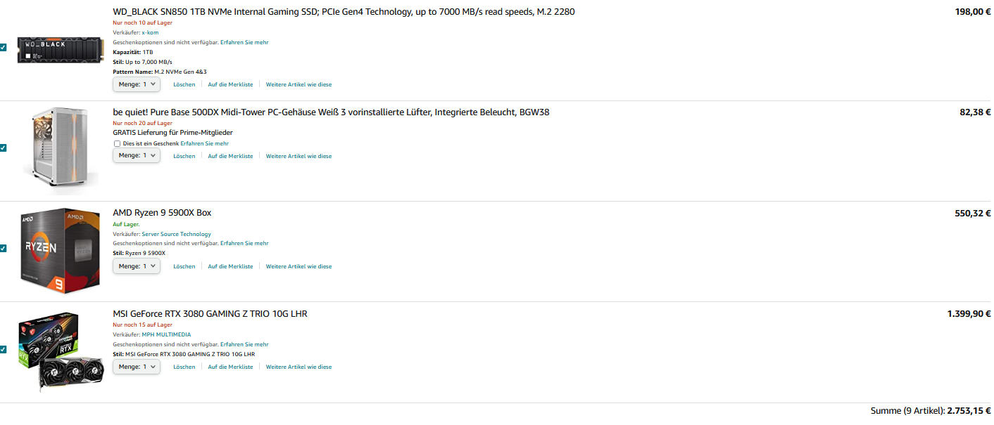Move AMD Ryzen 9 'Auf die Merkliste'
The image size is (994, 425).
[230, 266]
